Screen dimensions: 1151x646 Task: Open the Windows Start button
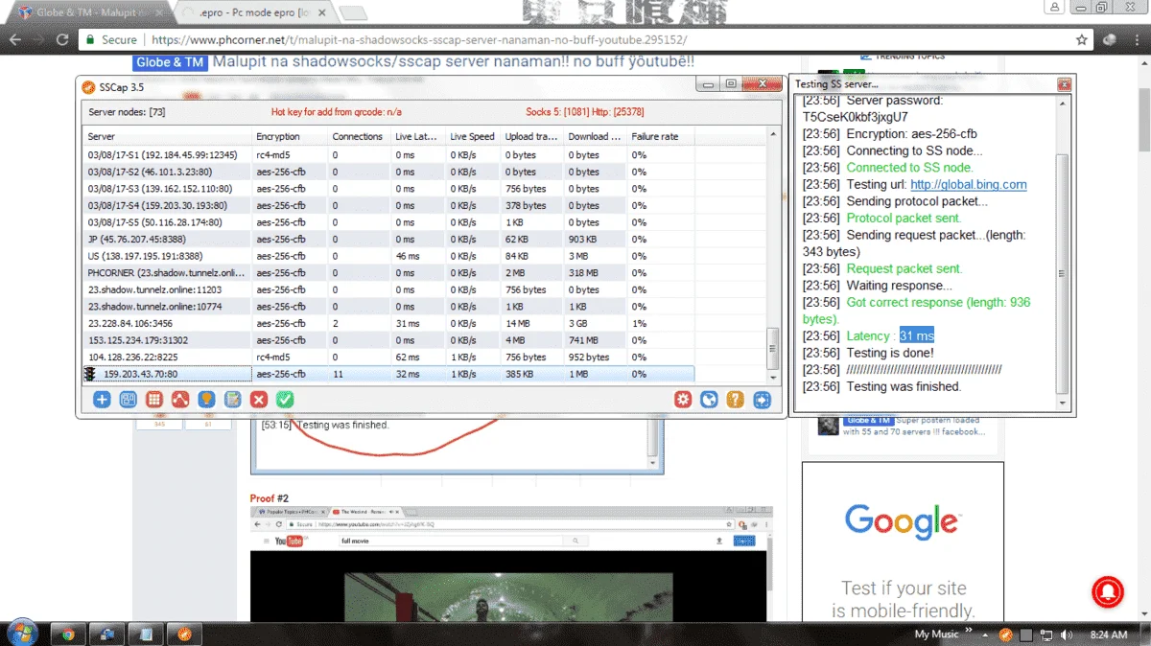click(x=21, y=633)
